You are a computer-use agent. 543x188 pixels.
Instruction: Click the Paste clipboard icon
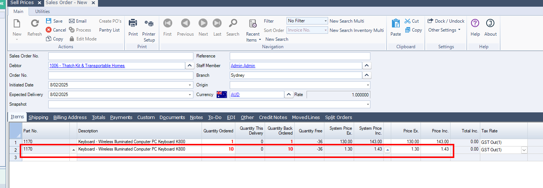point(396,24)
